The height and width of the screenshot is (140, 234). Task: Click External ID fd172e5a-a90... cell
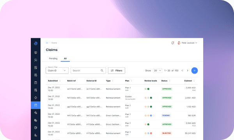[94, 98]
